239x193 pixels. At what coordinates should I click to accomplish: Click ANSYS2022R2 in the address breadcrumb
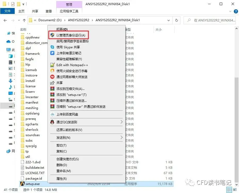[78, 20]
